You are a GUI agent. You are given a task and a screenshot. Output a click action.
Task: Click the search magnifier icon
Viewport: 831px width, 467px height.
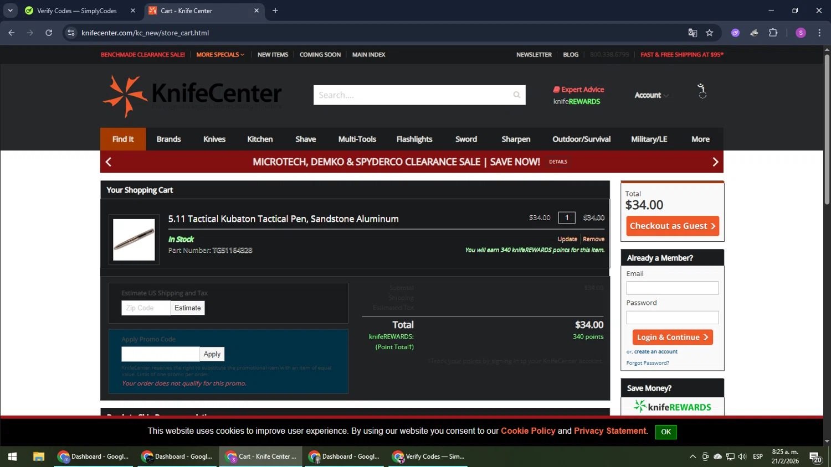(516, 95)
